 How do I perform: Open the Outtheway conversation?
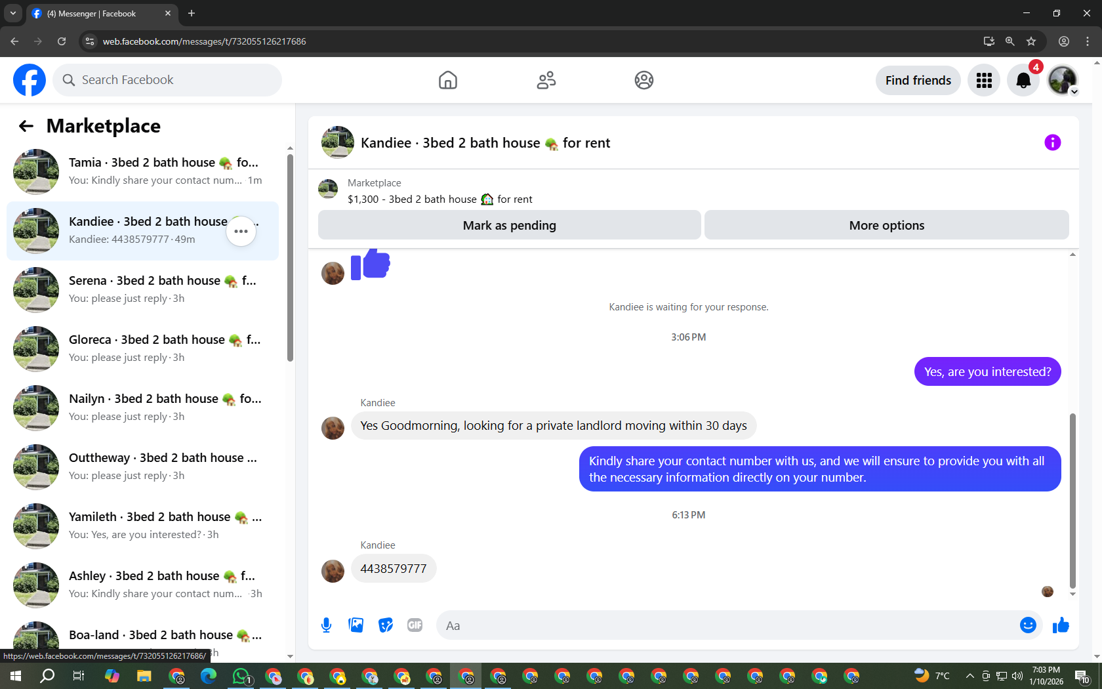tap(142, 467)
